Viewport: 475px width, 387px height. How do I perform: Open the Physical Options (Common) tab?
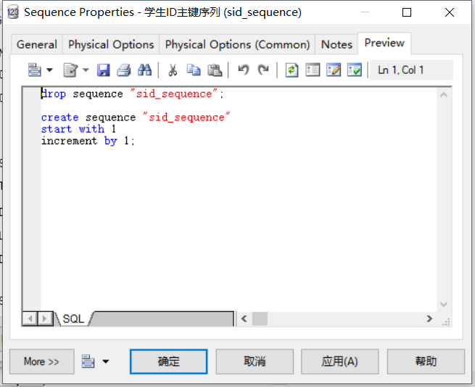(x=237, y=44)
